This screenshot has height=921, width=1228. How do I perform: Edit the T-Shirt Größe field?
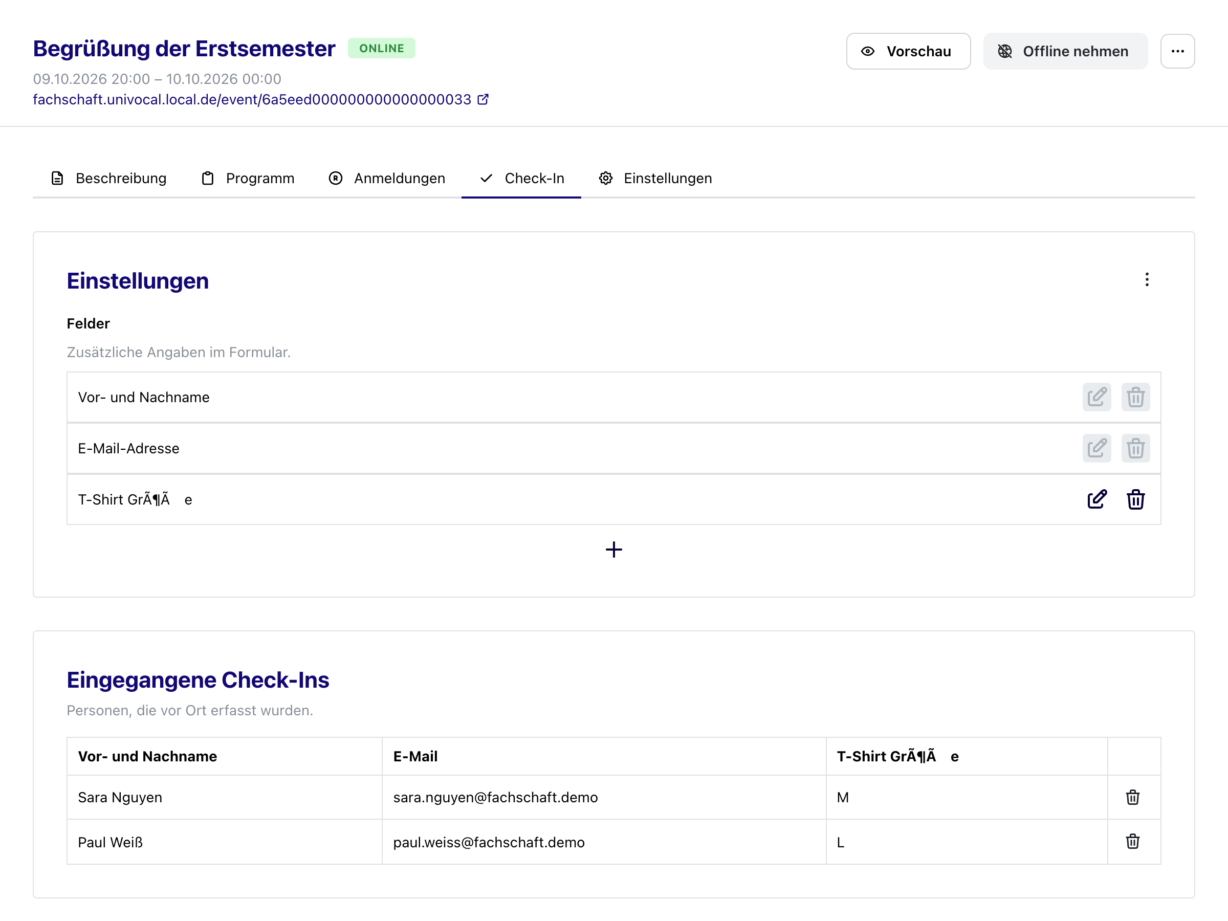(x=1097, y=499)
